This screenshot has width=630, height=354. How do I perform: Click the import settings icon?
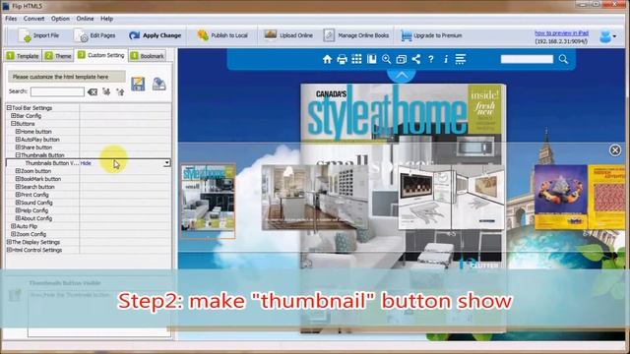click(x=159, y=84)
